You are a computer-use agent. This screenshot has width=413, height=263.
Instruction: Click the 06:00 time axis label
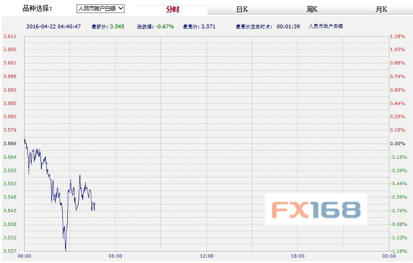115,256
